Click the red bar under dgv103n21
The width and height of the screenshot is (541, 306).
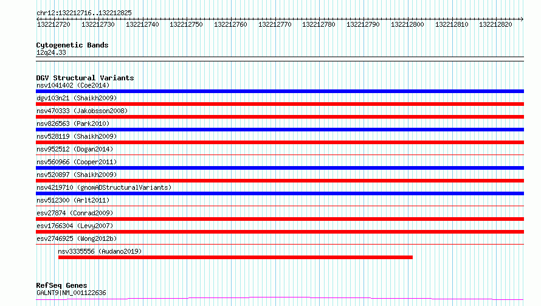click(280, 104)
